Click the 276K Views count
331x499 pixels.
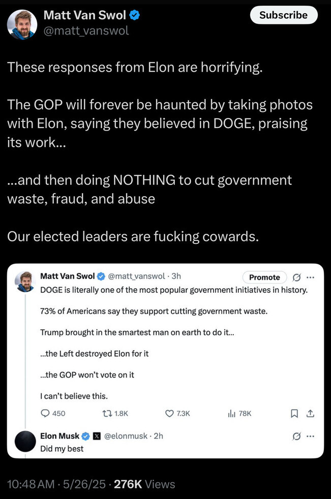[144, 484]
